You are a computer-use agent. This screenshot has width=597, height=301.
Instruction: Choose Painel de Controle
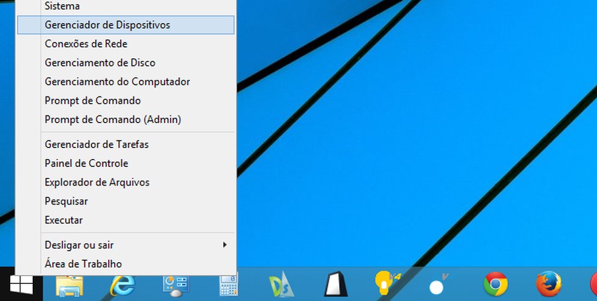126,163
